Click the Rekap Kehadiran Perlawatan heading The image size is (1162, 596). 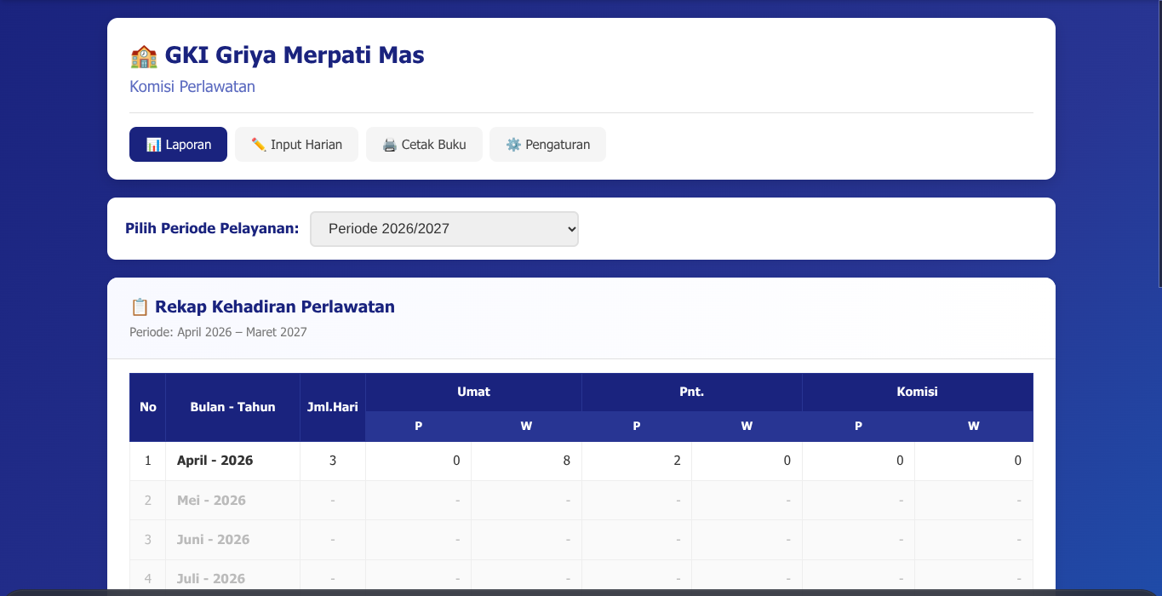(275, 307)
